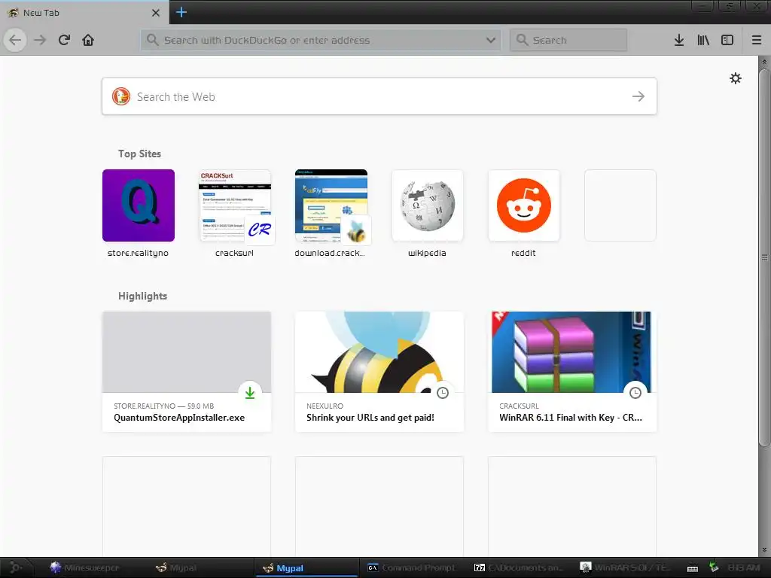This screenshot has width=771, height=578.
Task: Open the hamburger application menu
Action: pyautogui.click(x=757, y=41)
